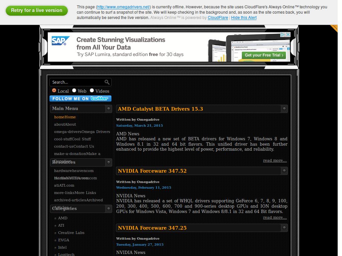This screenshot has height=256, width=342.
Task: Open the NVIDIA Forceware 347.52 title
Action: tap(152, 171)
